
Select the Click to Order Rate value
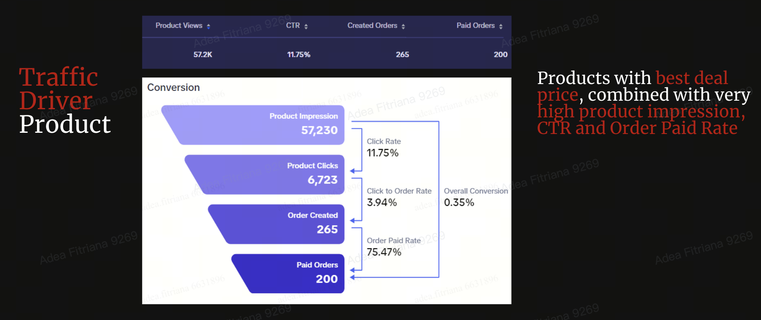382,202
